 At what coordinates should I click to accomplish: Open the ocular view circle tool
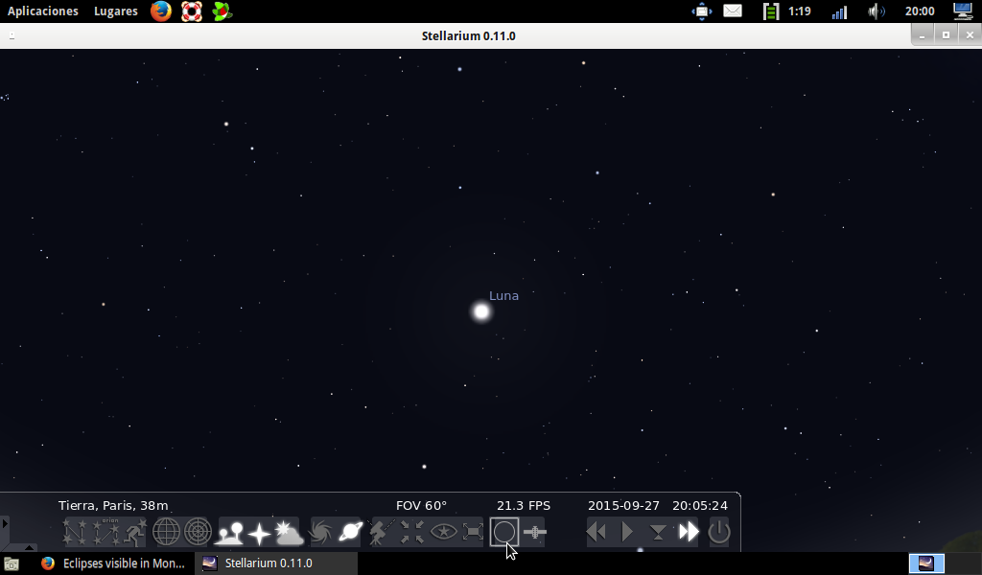[505, 532]
